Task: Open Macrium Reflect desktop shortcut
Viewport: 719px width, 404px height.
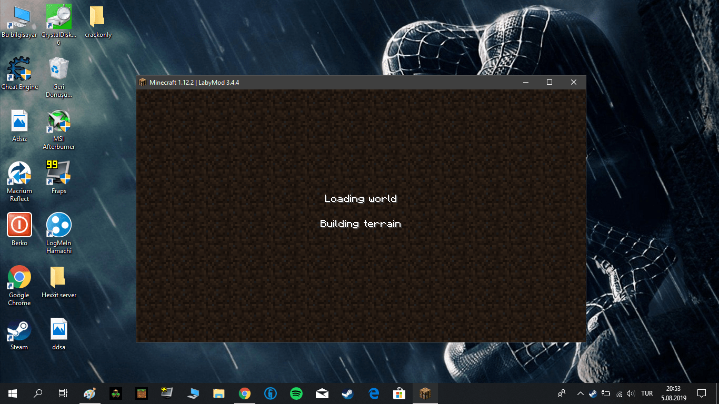Action: 19,181
